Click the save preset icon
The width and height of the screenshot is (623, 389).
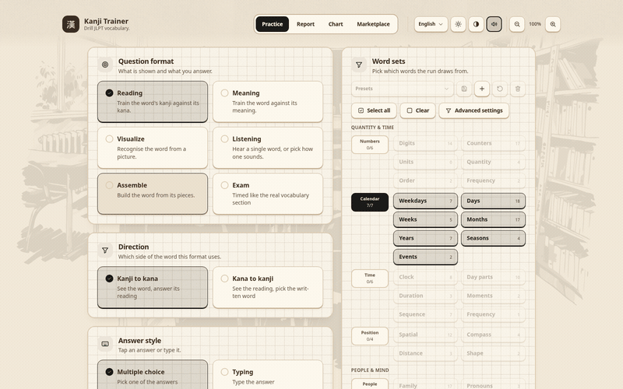click(463, 89)
